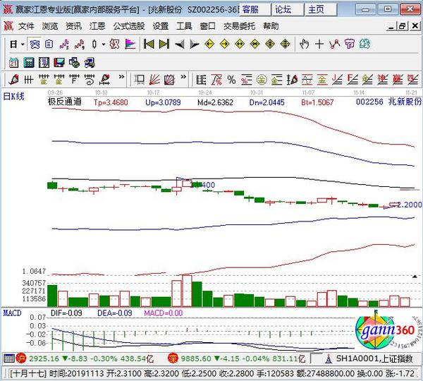
Task: Click the 深 Shenzhen index status icon
Action: 173,358
